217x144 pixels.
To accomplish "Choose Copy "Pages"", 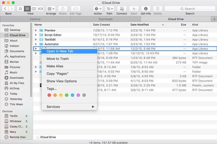I will tap(69, 74).
